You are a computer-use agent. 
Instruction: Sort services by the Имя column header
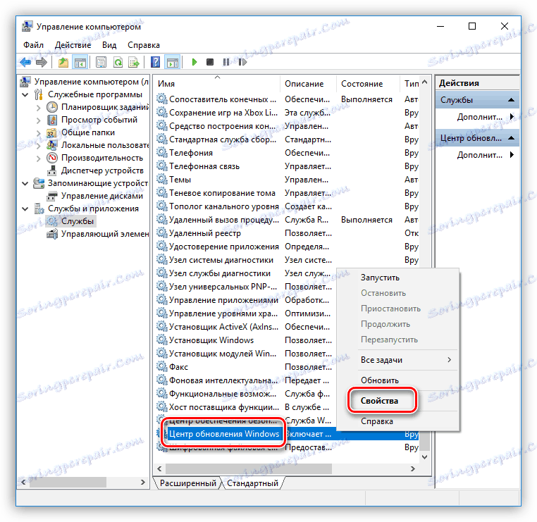click(217, 84)
